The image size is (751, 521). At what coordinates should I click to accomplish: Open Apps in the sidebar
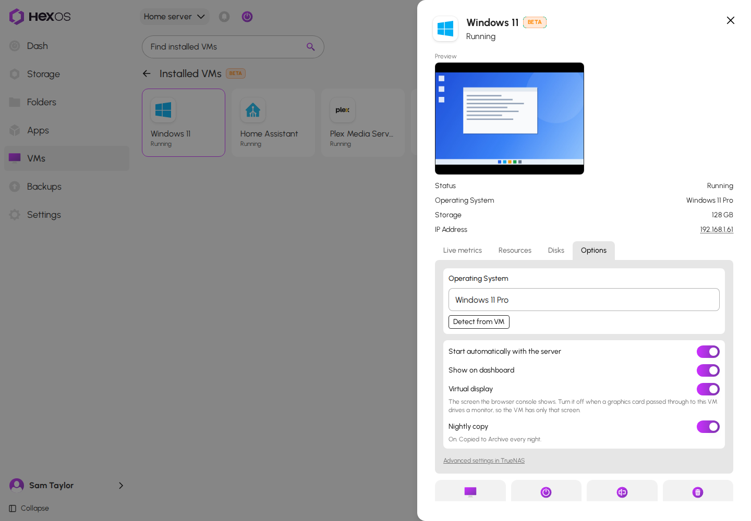67,130
